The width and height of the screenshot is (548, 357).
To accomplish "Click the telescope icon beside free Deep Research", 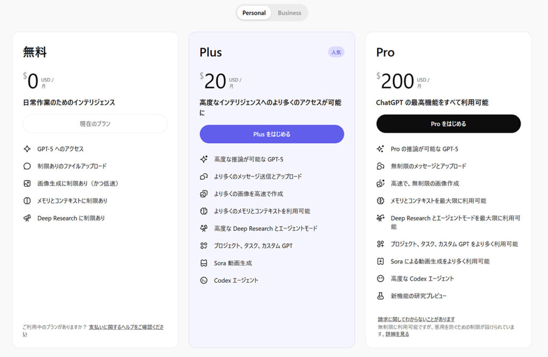I will [27, 218].
